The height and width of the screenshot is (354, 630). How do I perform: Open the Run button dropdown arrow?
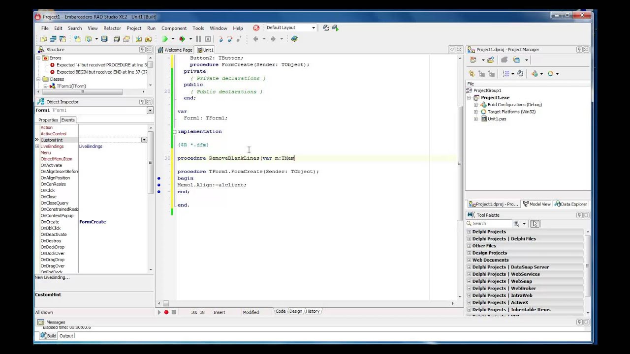(x=173, y=39)
